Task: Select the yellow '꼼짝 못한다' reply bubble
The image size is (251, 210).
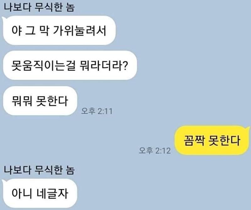Action: tap(212, 141)
